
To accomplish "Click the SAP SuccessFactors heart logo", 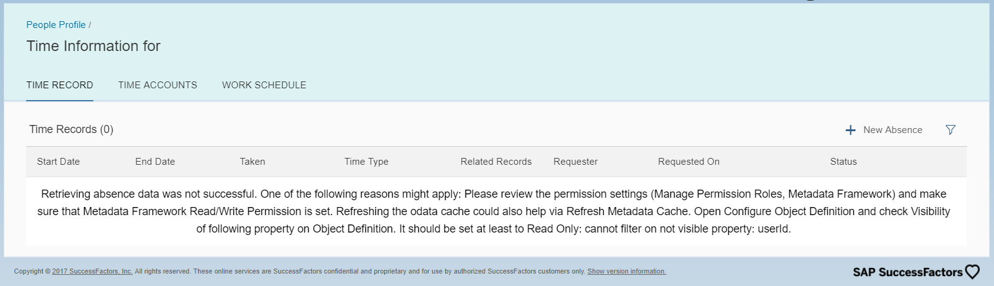I will pos(972,272).
